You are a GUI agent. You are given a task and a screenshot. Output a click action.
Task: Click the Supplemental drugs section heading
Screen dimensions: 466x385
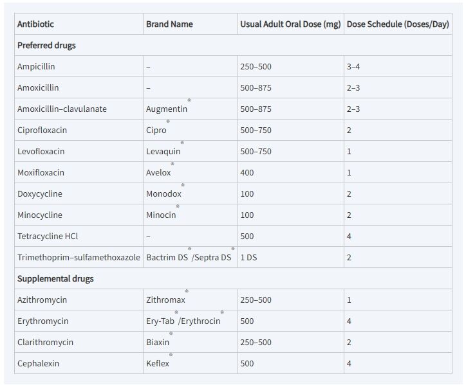pyautogui.click(x=55, y=278)
